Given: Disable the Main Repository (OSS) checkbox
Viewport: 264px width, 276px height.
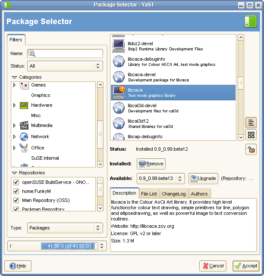Looking at the screenshot, I should (x=16, y=200).
